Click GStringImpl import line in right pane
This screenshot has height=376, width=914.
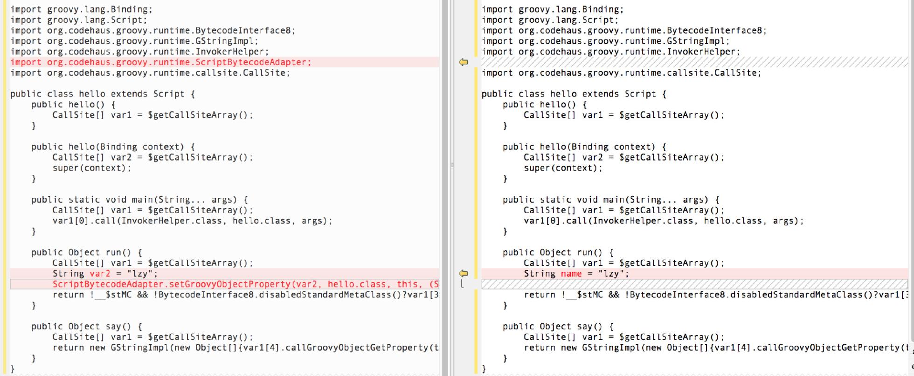[606, 41]
